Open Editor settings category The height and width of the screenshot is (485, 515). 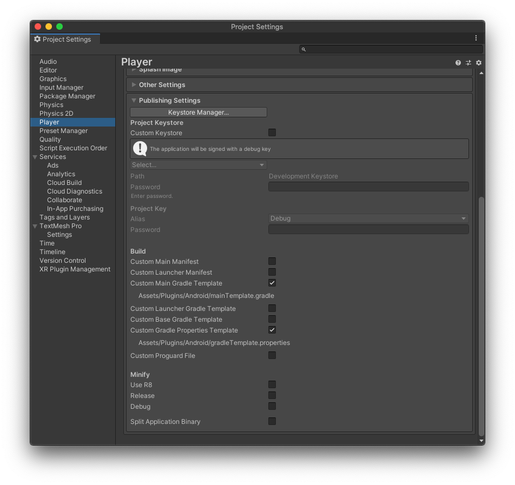[48, 70]
